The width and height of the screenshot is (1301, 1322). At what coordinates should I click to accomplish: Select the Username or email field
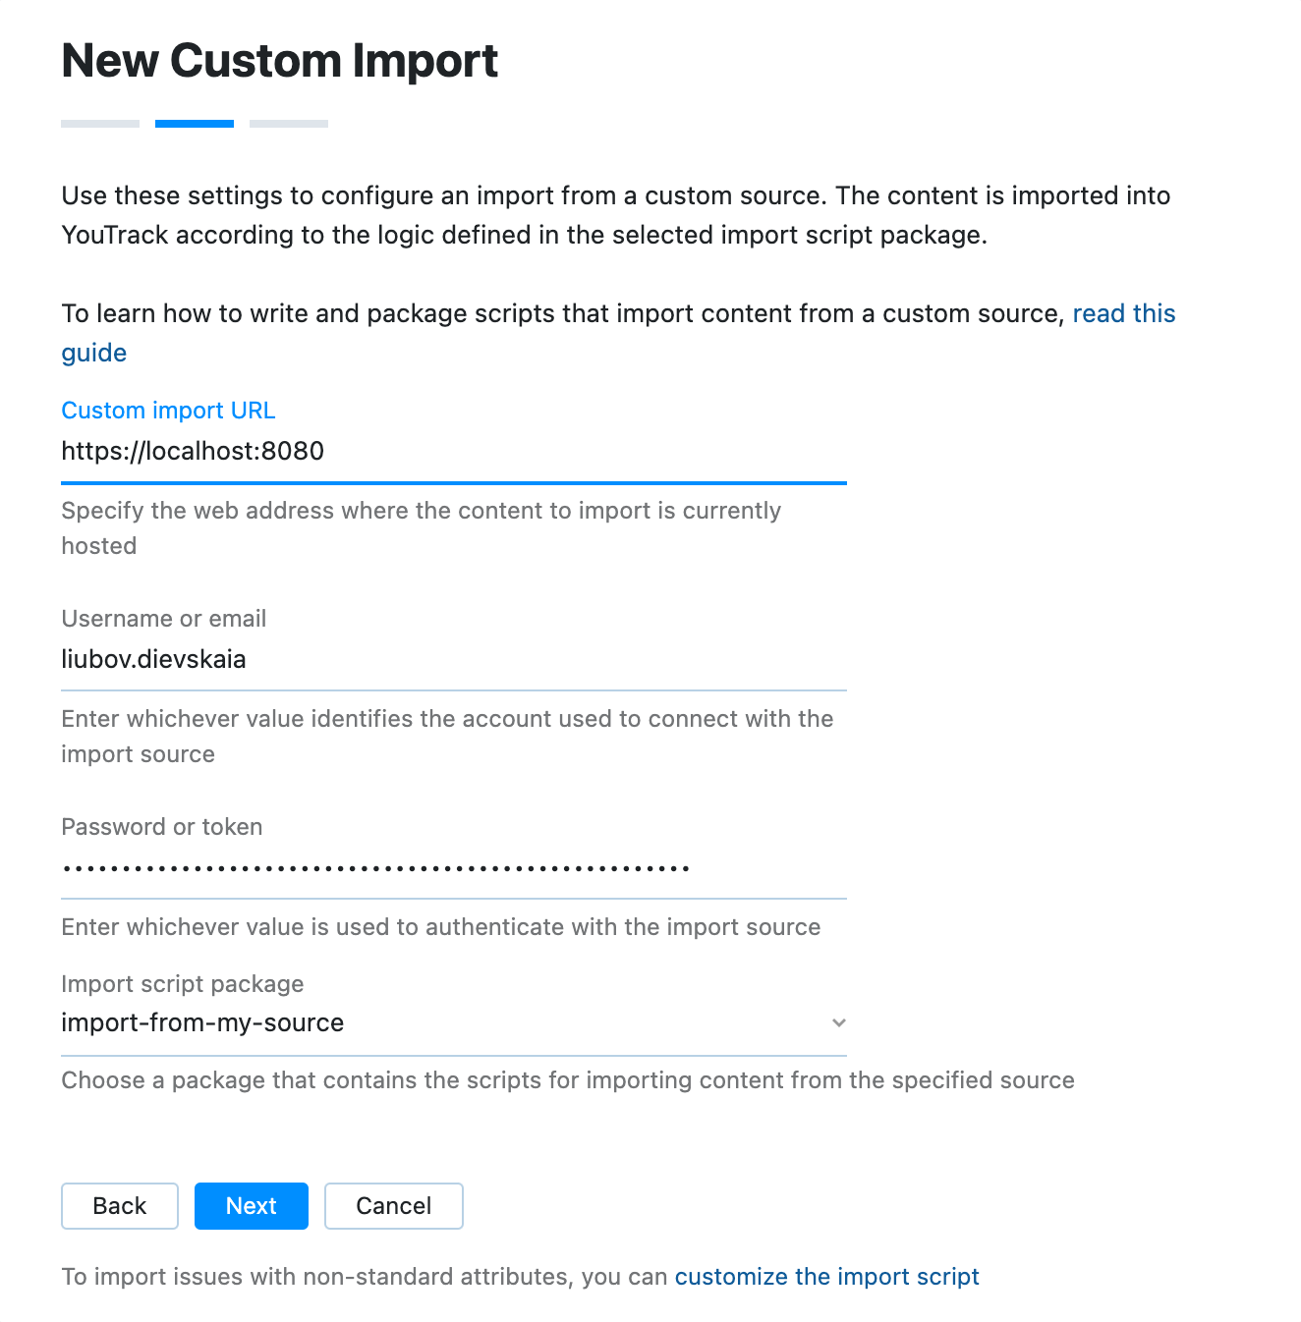pos(452,659)
